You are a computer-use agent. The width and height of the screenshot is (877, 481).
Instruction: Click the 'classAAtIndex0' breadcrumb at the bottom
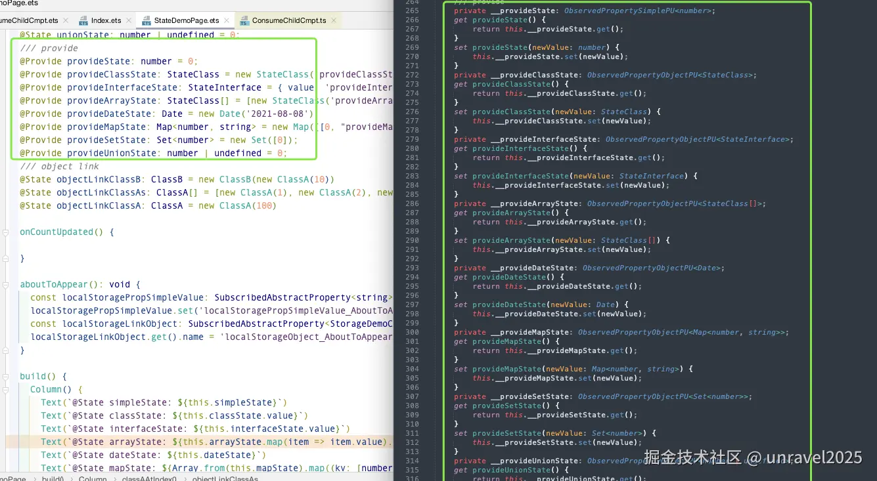click(148, 478)
